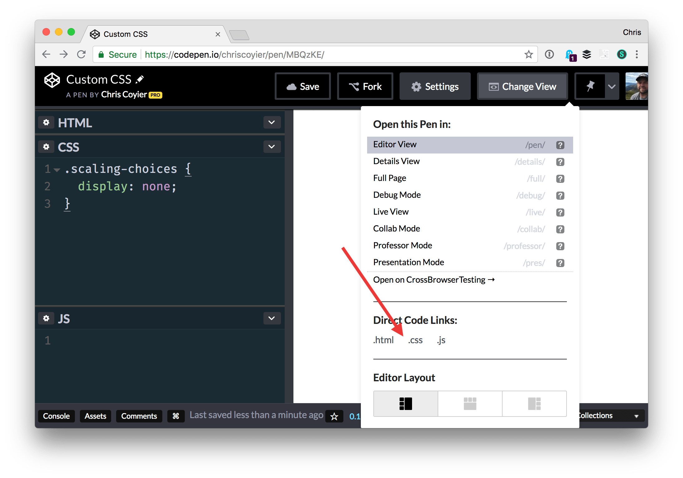This screenshot has width=683, height=478.
Task: Open keyboard shortcuts command icon
Action: (x=176, y=416)
